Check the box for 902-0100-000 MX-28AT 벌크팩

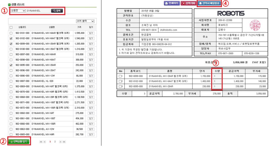[11, 49]
